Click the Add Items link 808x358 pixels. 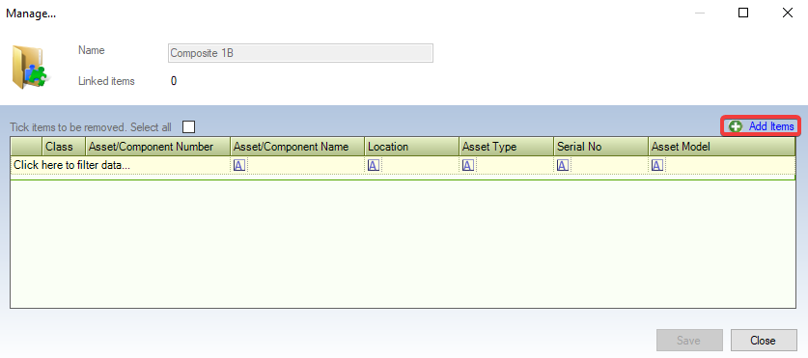[x=771, y=126]
